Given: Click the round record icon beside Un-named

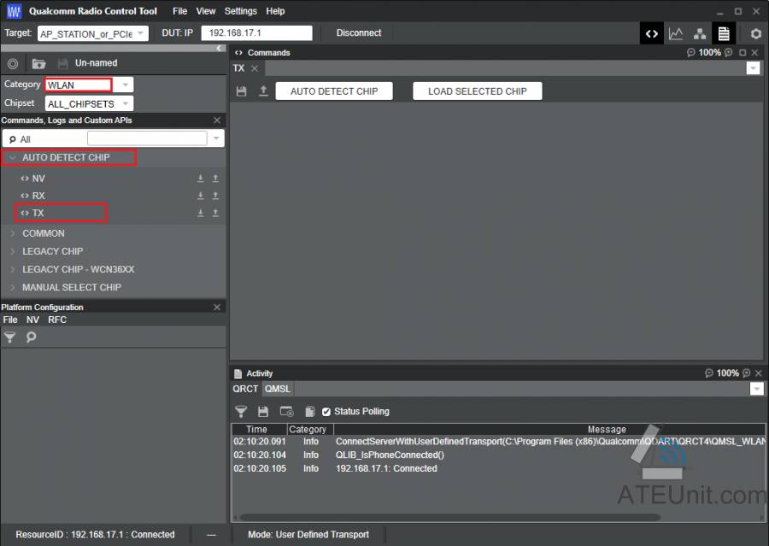Looking at the screenshot, I should point(13,63).
